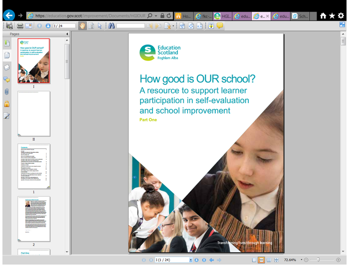Click the zoom out minus button
Image resolution: width=349 pixels, height=267 pixels.
click(x=306, y=260)
